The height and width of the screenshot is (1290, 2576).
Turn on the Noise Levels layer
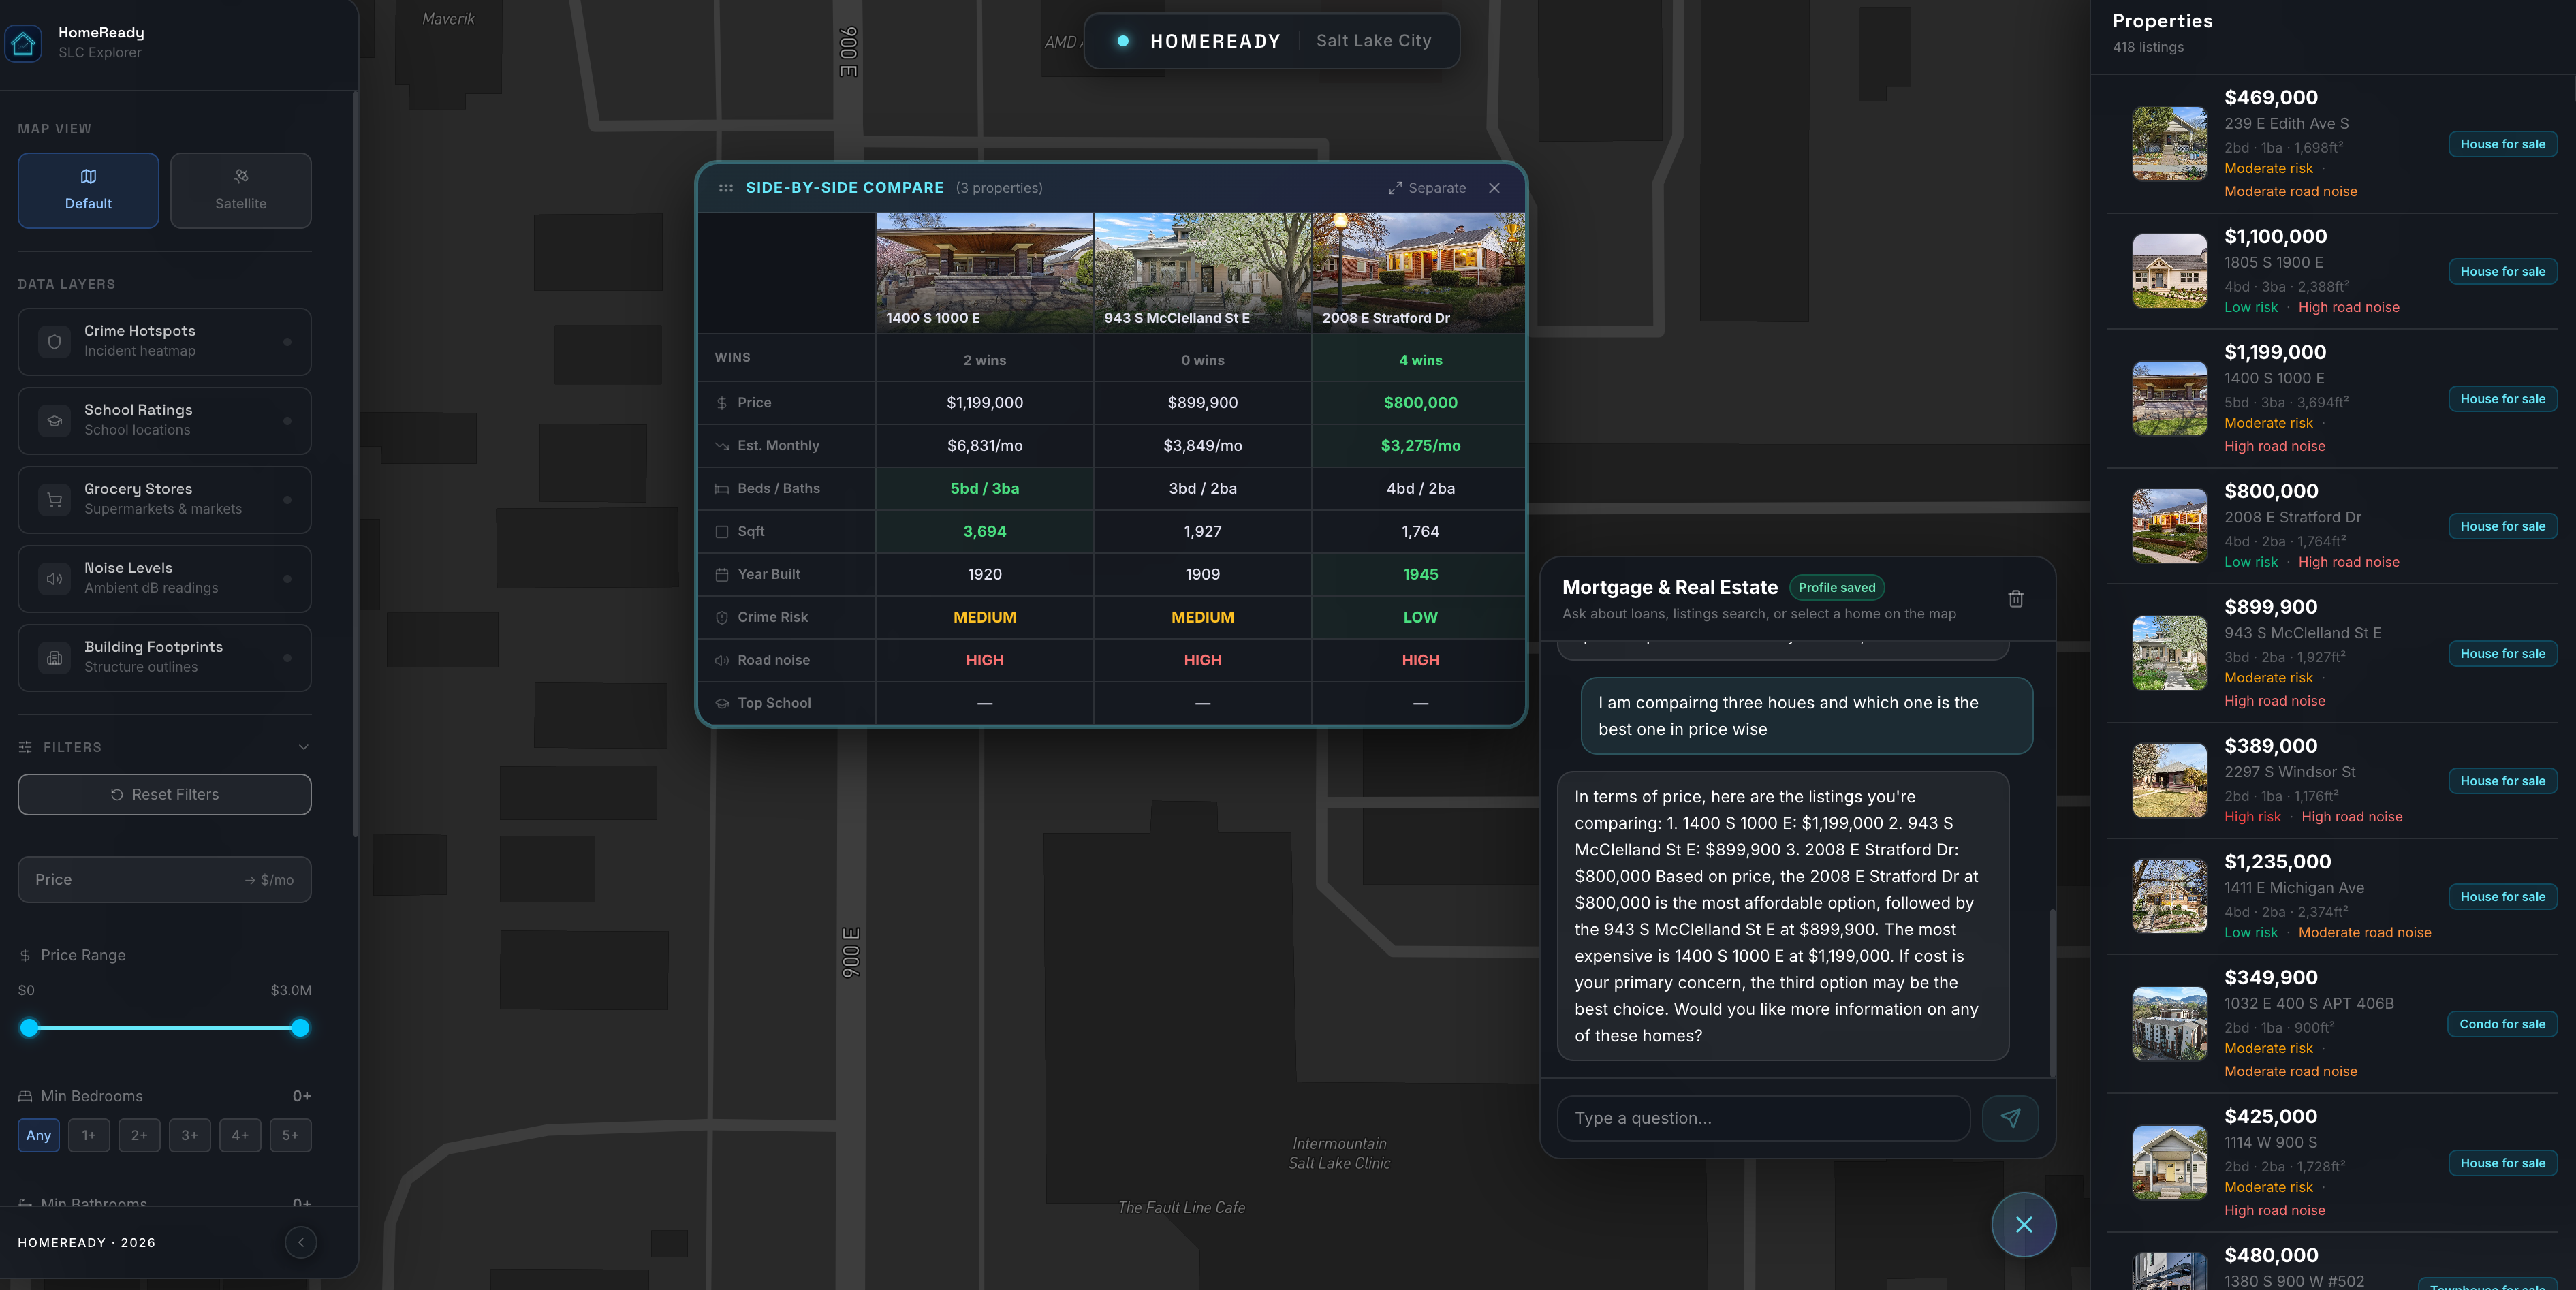pos(165,578)
